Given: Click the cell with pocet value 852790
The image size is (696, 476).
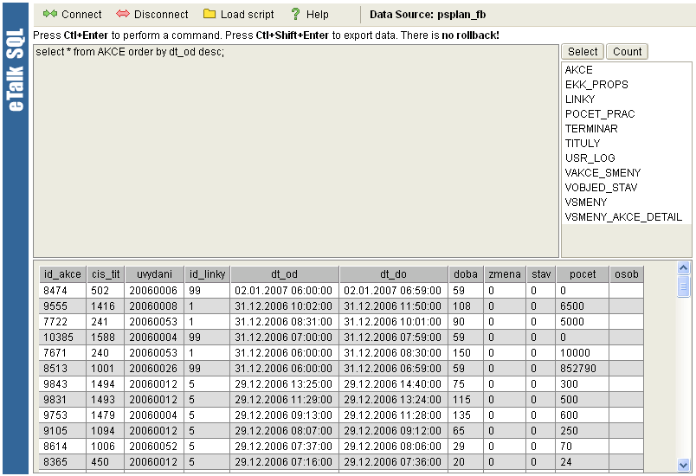Looking at the screenshot, I should (x=581, y=369).
